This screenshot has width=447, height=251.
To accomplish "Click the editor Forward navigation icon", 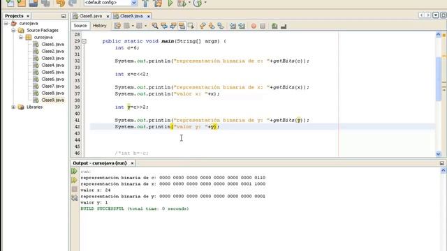I will point(139,26).
